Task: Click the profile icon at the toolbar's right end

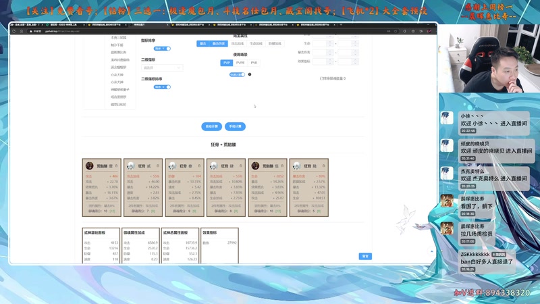Action: pos(429,31)
